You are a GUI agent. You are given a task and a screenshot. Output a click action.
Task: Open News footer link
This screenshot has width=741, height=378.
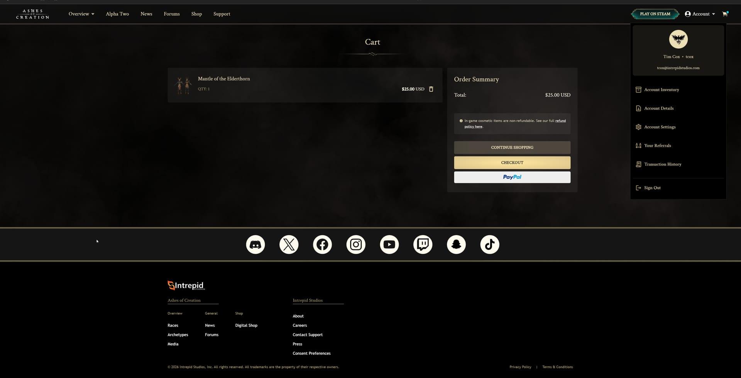point(210,325)
